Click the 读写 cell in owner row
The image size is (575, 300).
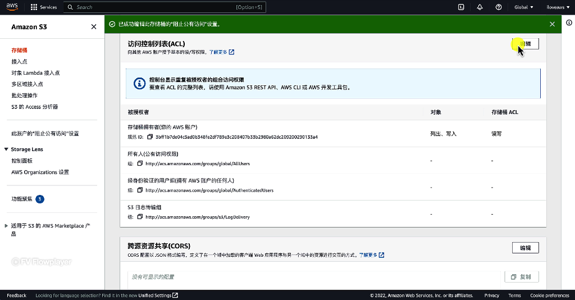pyautogui.click(x=496, y=134)
